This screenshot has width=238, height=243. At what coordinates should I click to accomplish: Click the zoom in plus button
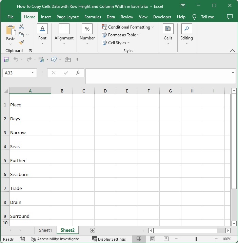216,239
